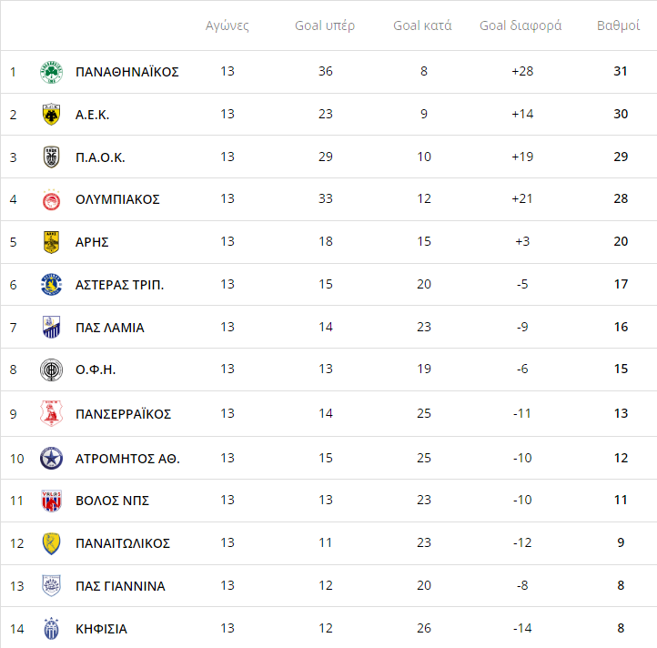The image size is (657, 648).
Task: Click the Olympiakos red round crest
Action: tap(51, 199)
